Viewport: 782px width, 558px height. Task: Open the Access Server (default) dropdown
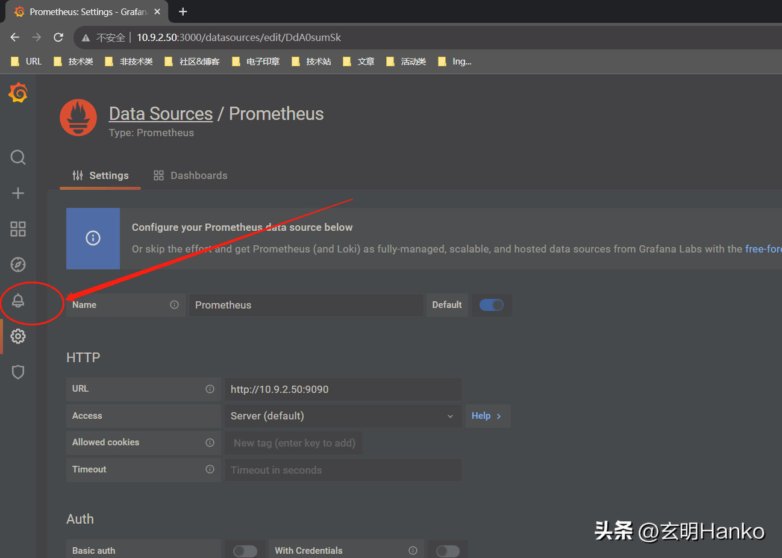pos(343,416)
